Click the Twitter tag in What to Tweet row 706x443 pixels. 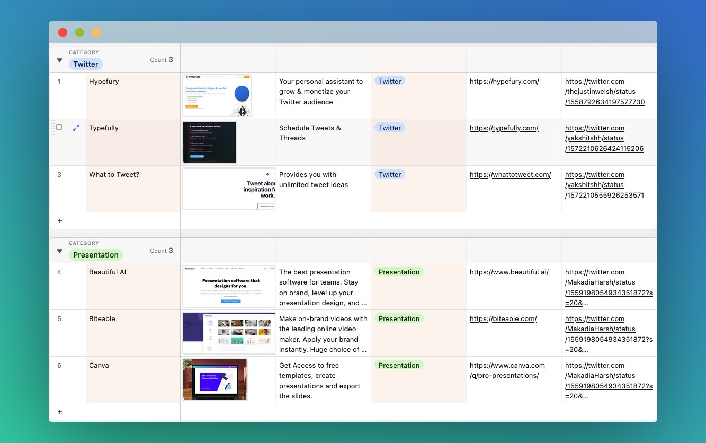click(390, 174)
